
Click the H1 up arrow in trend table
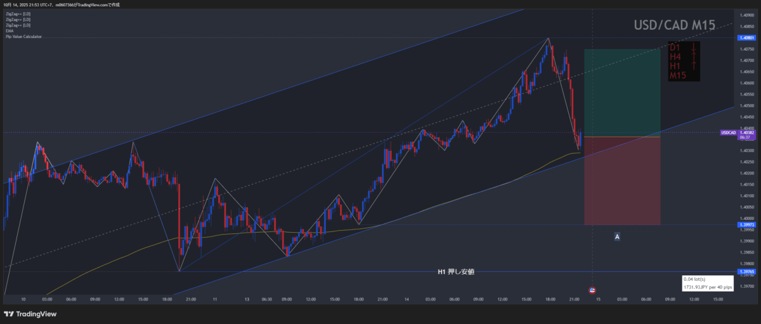pos(694,66)
